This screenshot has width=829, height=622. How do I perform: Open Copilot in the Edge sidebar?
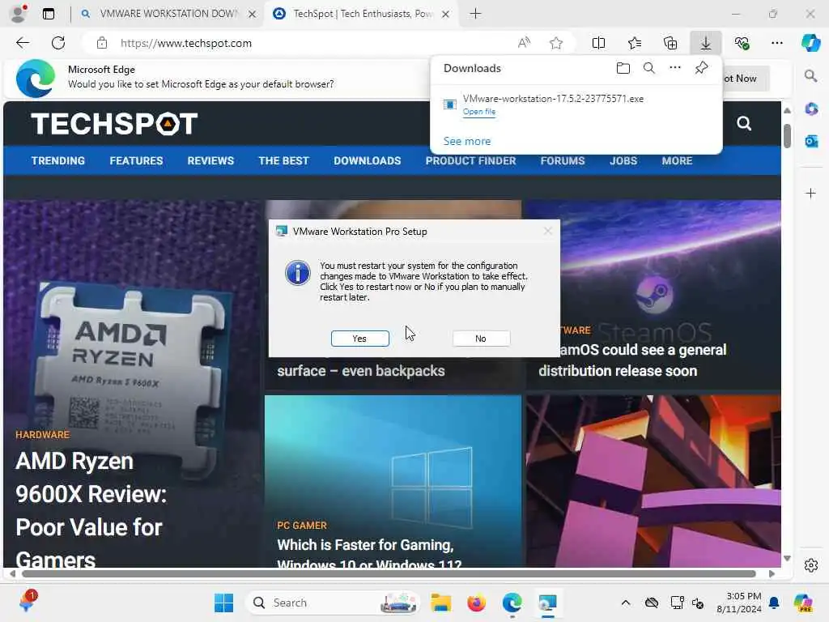(810, 43)
